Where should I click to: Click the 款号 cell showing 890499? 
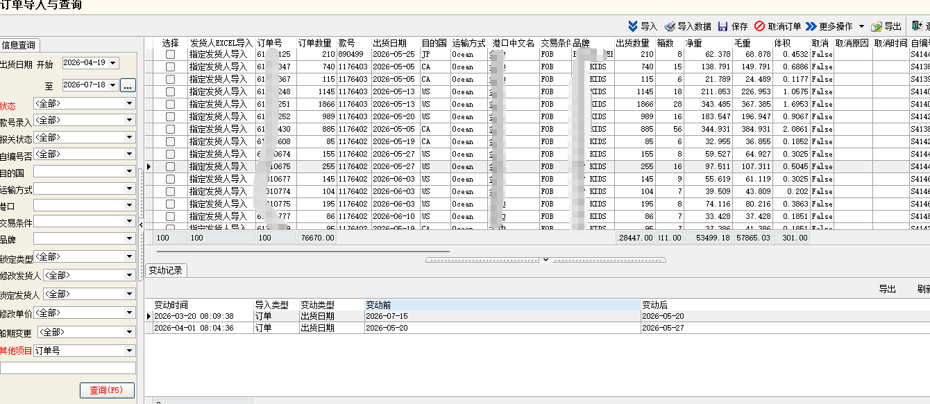354,54
